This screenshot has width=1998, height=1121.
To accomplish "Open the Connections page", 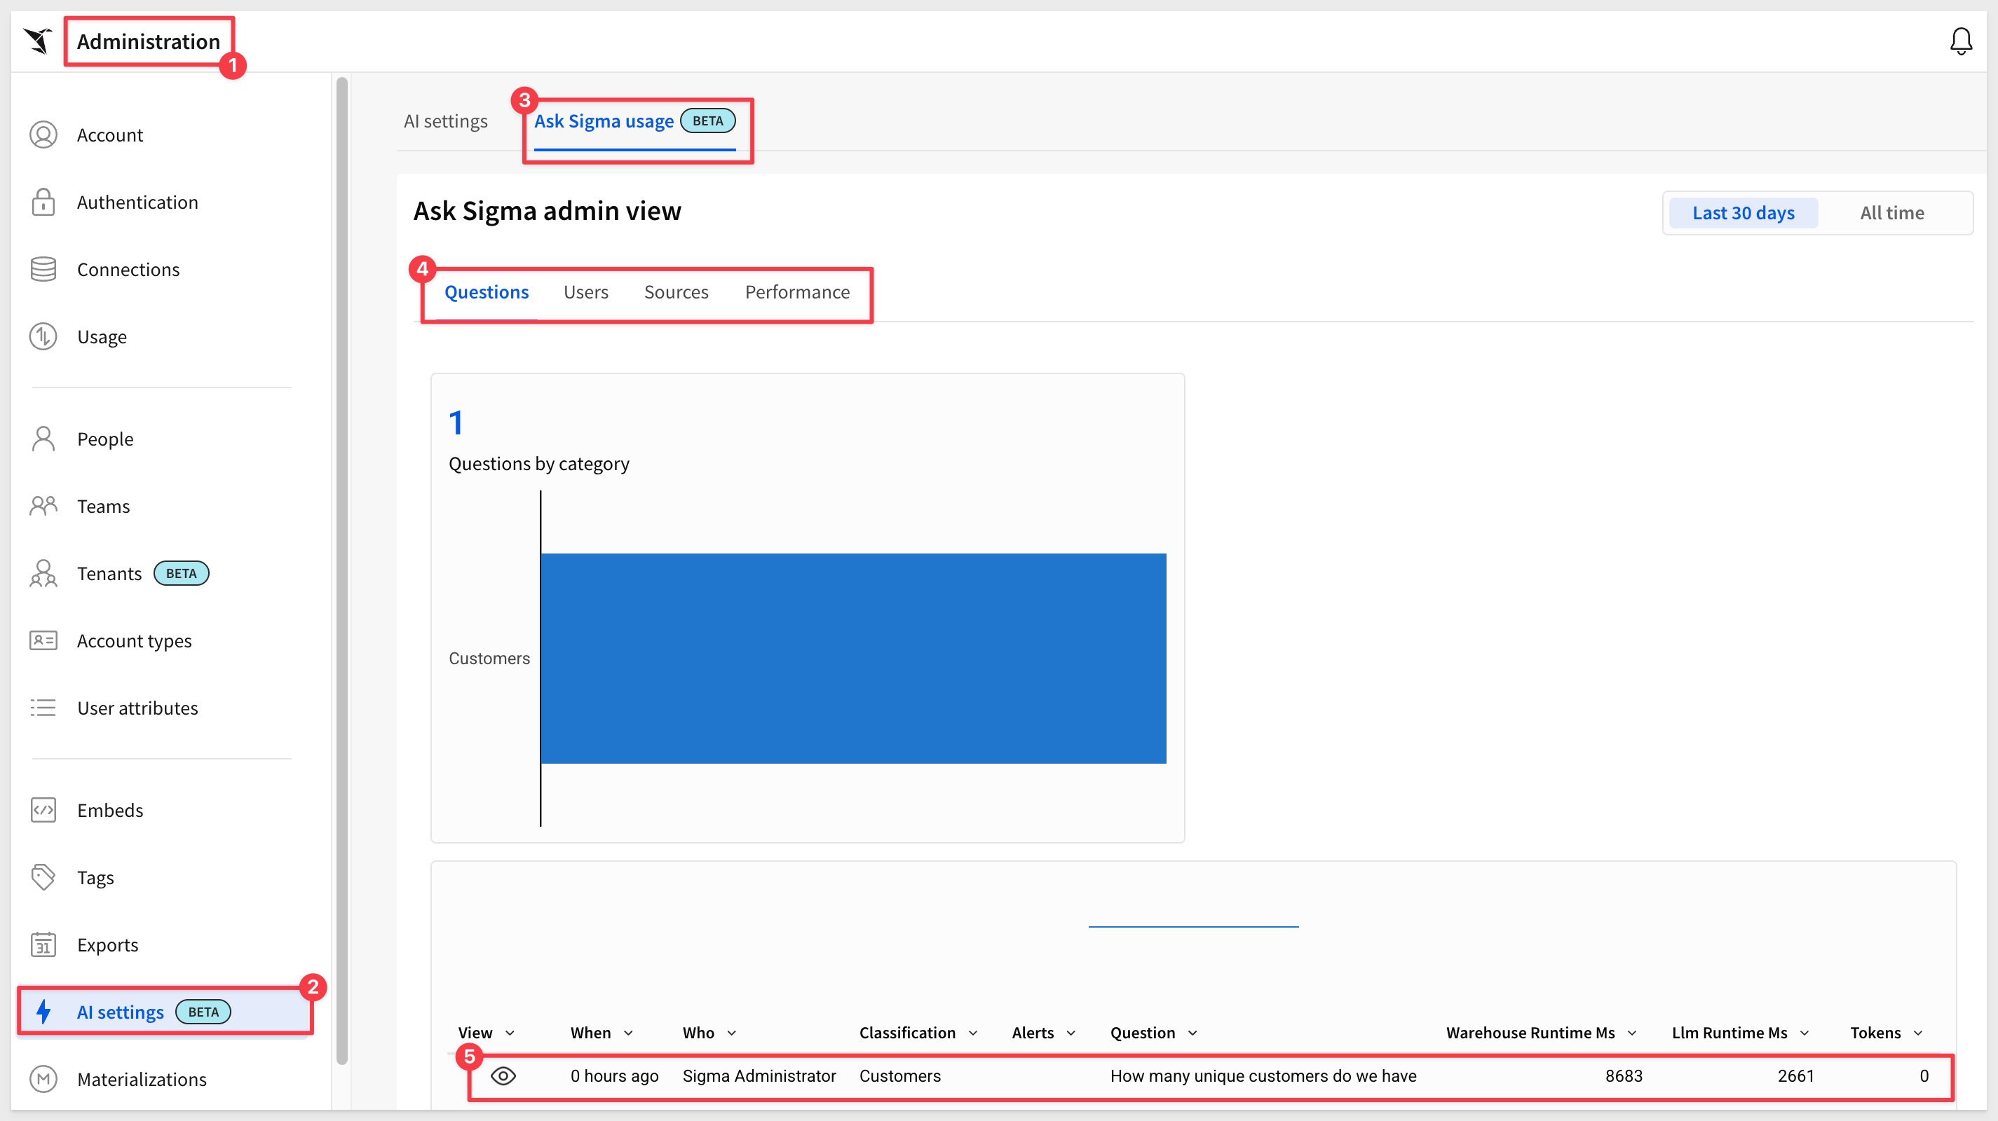I will [x=128, y=269].
